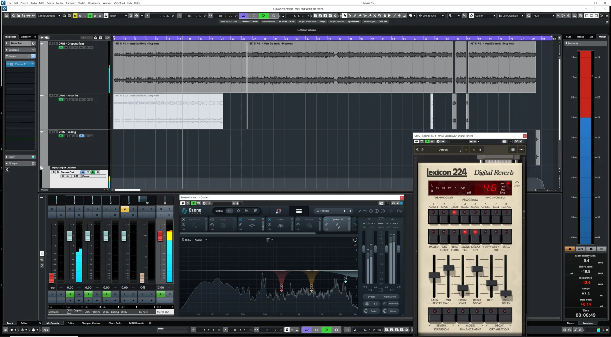
Task: Open the Studio menu
Action: 81,3
